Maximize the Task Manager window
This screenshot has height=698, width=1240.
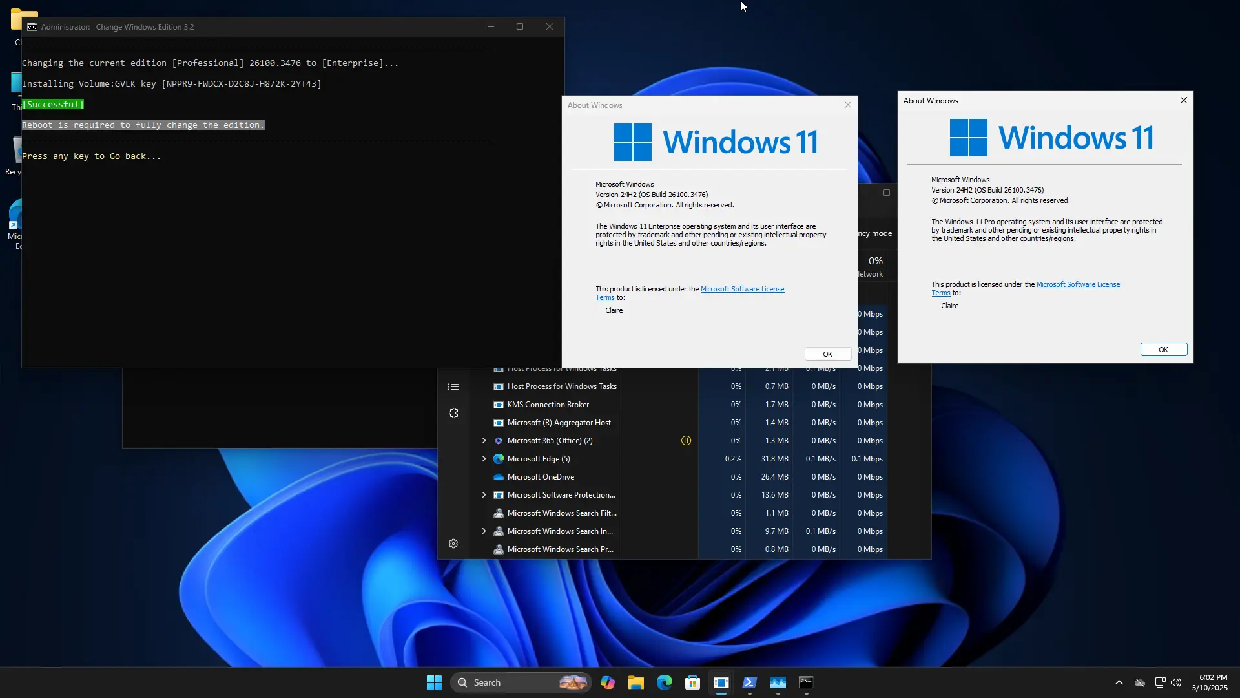[887, 193]
